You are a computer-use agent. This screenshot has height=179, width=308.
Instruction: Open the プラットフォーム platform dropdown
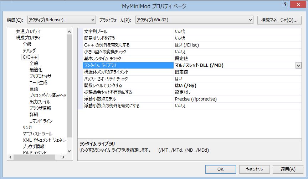[x=195, y=20]
